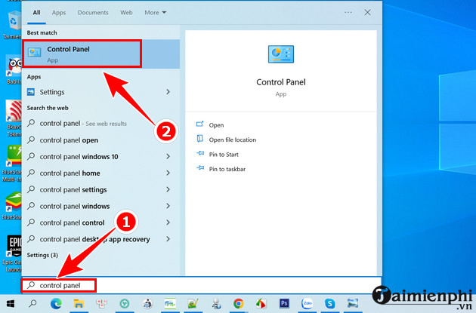The height and width of the screenshot is (313, 476).
Task: Click the magnifier icon inside search box
Action: (31, 285)
